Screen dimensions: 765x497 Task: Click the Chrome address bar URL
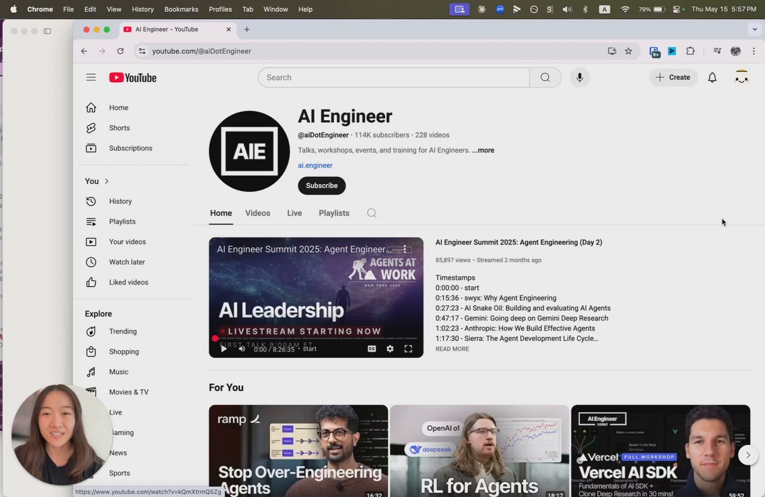click(x=201, y=51)
